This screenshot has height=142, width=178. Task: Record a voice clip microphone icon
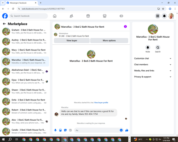(x=55, y=130)
